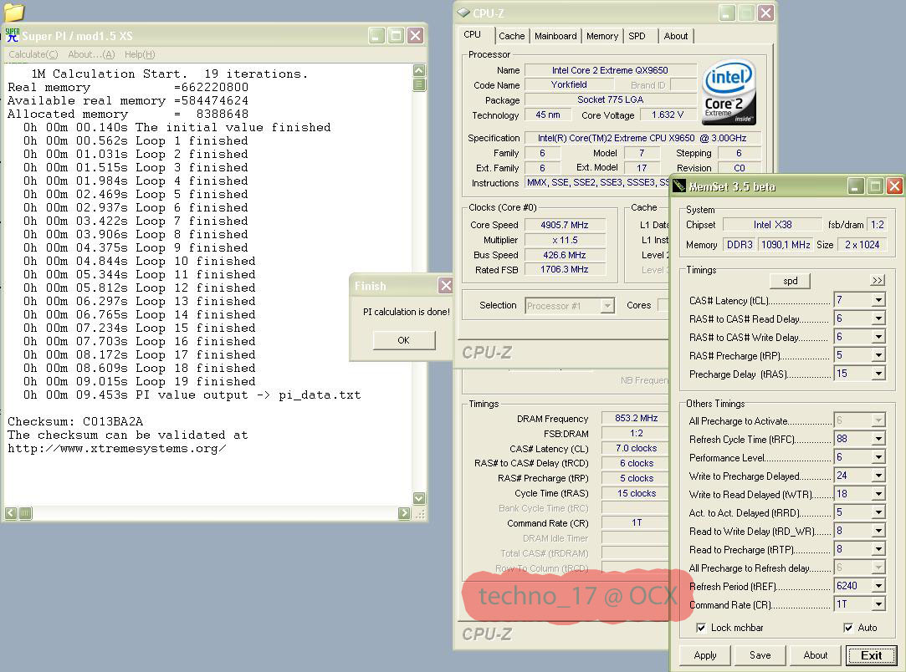Switch to the Cache tab in CPU-Z
This screenshot has height=672, width=906.
[511, 37]
